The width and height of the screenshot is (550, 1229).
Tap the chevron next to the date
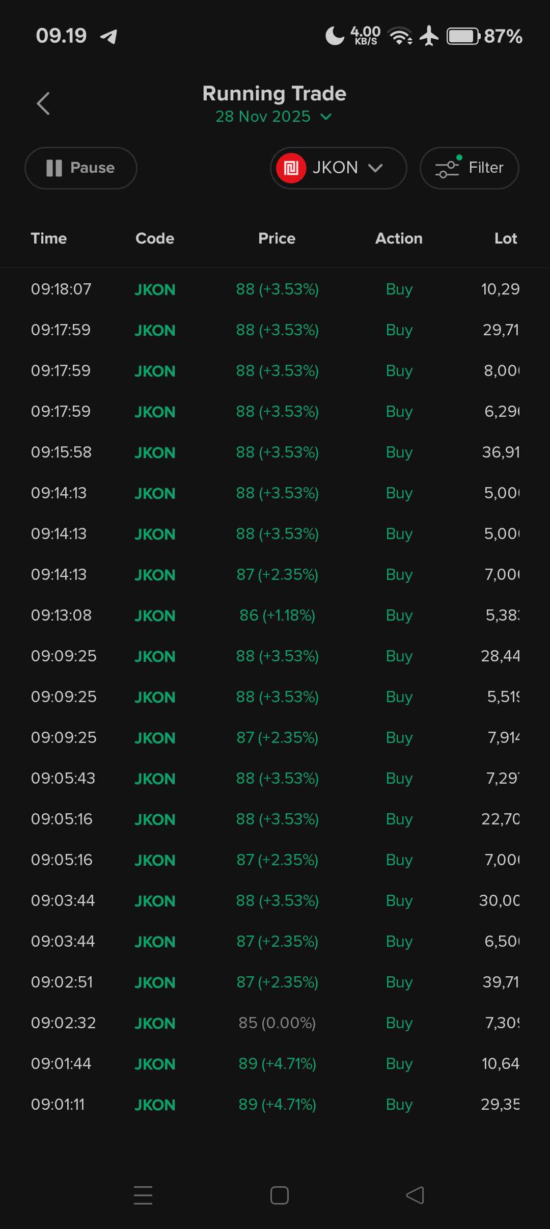(x=326, y=117)
